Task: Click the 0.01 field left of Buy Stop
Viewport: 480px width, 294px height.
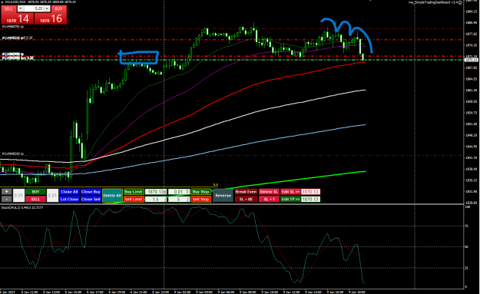Action: 179,192
